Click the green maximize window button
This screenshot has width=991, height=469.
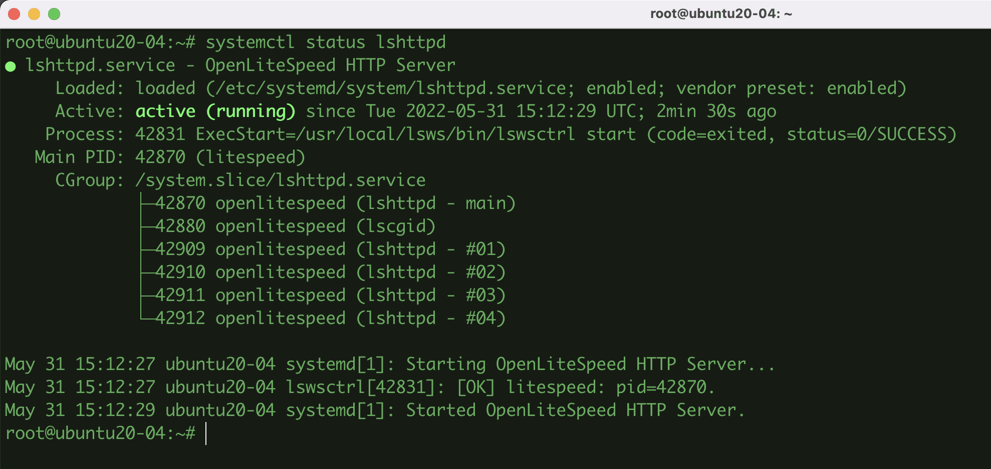coord(54,14)
